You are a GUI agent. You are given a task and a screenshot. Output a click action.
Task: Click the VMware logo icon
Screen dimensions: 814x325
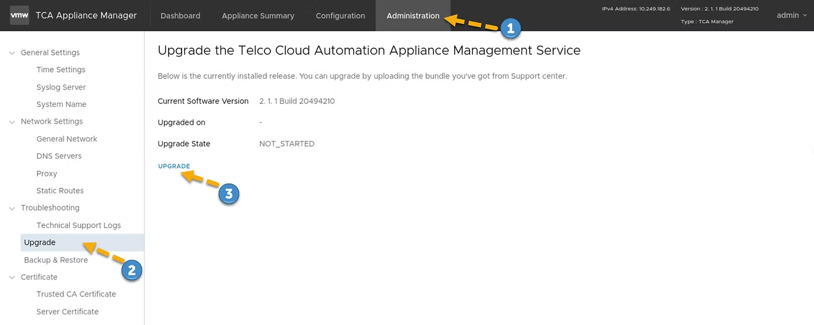(19, 15)
